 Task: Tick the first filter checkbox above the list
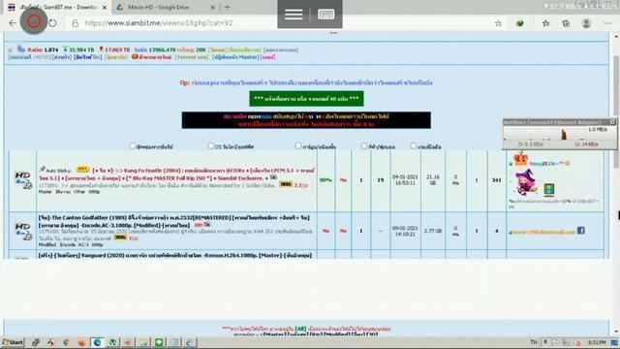click(133, 146)
